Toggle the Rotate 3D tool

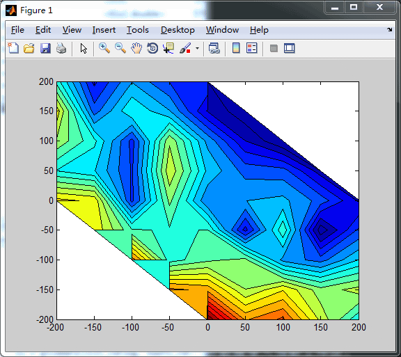point(152,48)
